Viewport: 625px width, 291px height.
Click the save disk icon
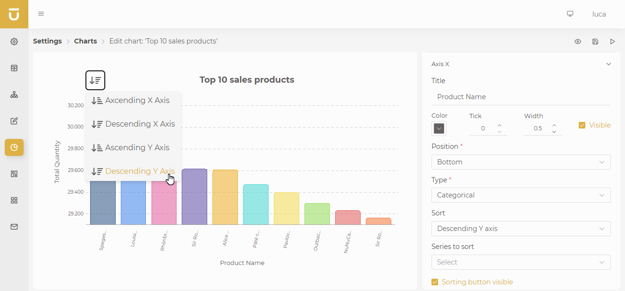pos(595,42)
